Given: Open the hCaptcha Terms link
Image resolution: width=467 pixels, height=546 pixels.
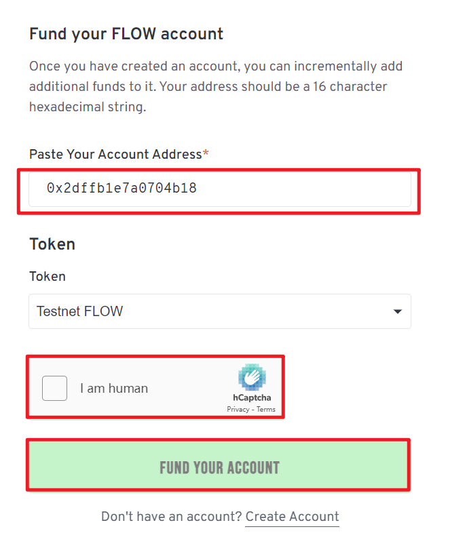Looking at the screenshot, I should click(x=266, y=410).
